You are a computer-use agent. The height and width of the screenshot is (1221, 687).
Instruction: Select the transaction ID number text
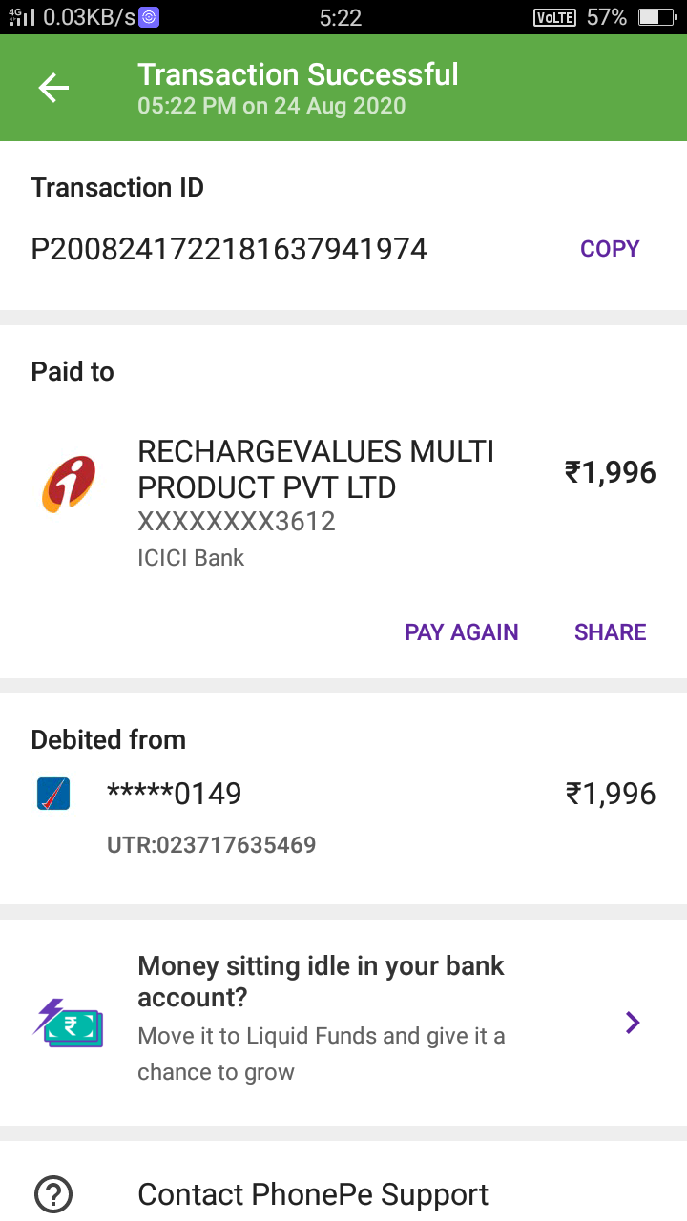pyautogui.click(x=229, y=250)
